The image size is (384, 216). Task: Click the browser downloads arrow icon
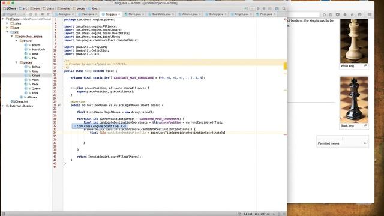coord(345,14)
